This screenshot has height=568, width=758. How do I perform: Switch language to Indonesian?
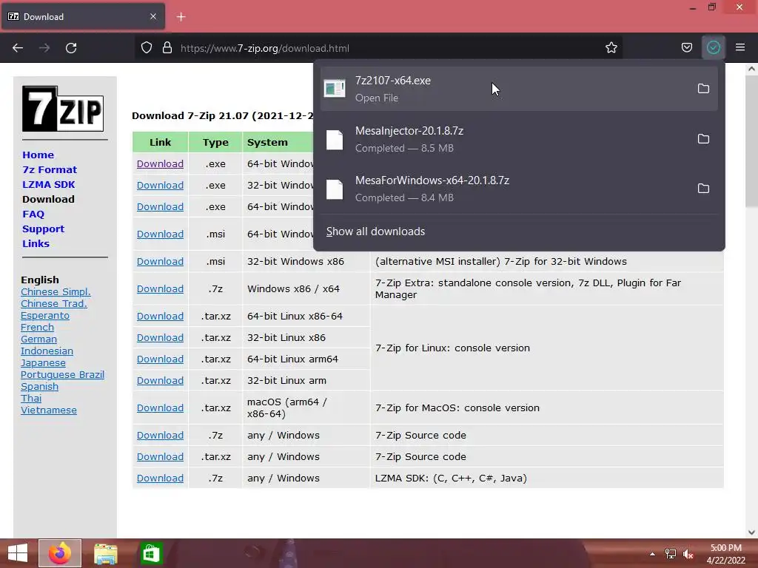click(x=47, y=351)
